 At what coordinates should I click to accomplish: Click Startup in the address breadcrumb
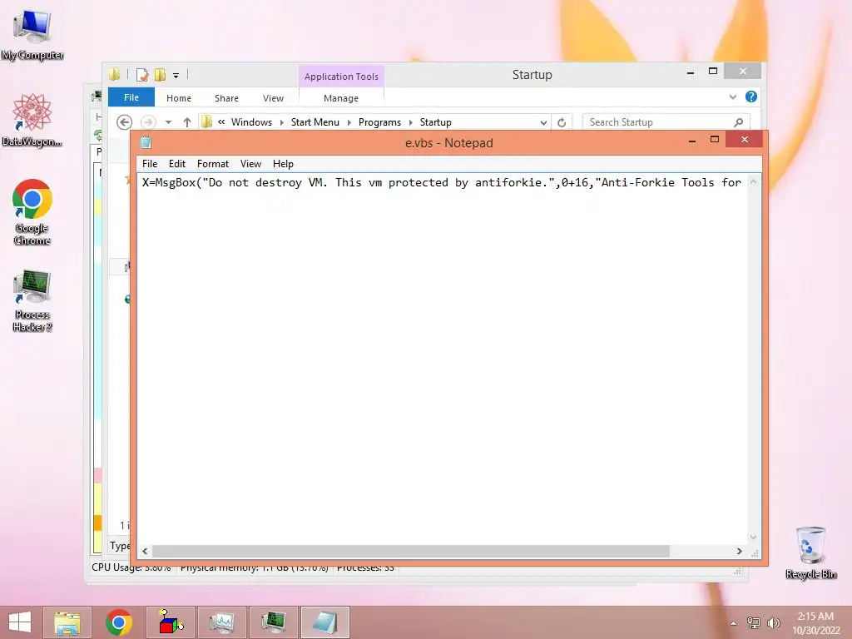point(436,122)
